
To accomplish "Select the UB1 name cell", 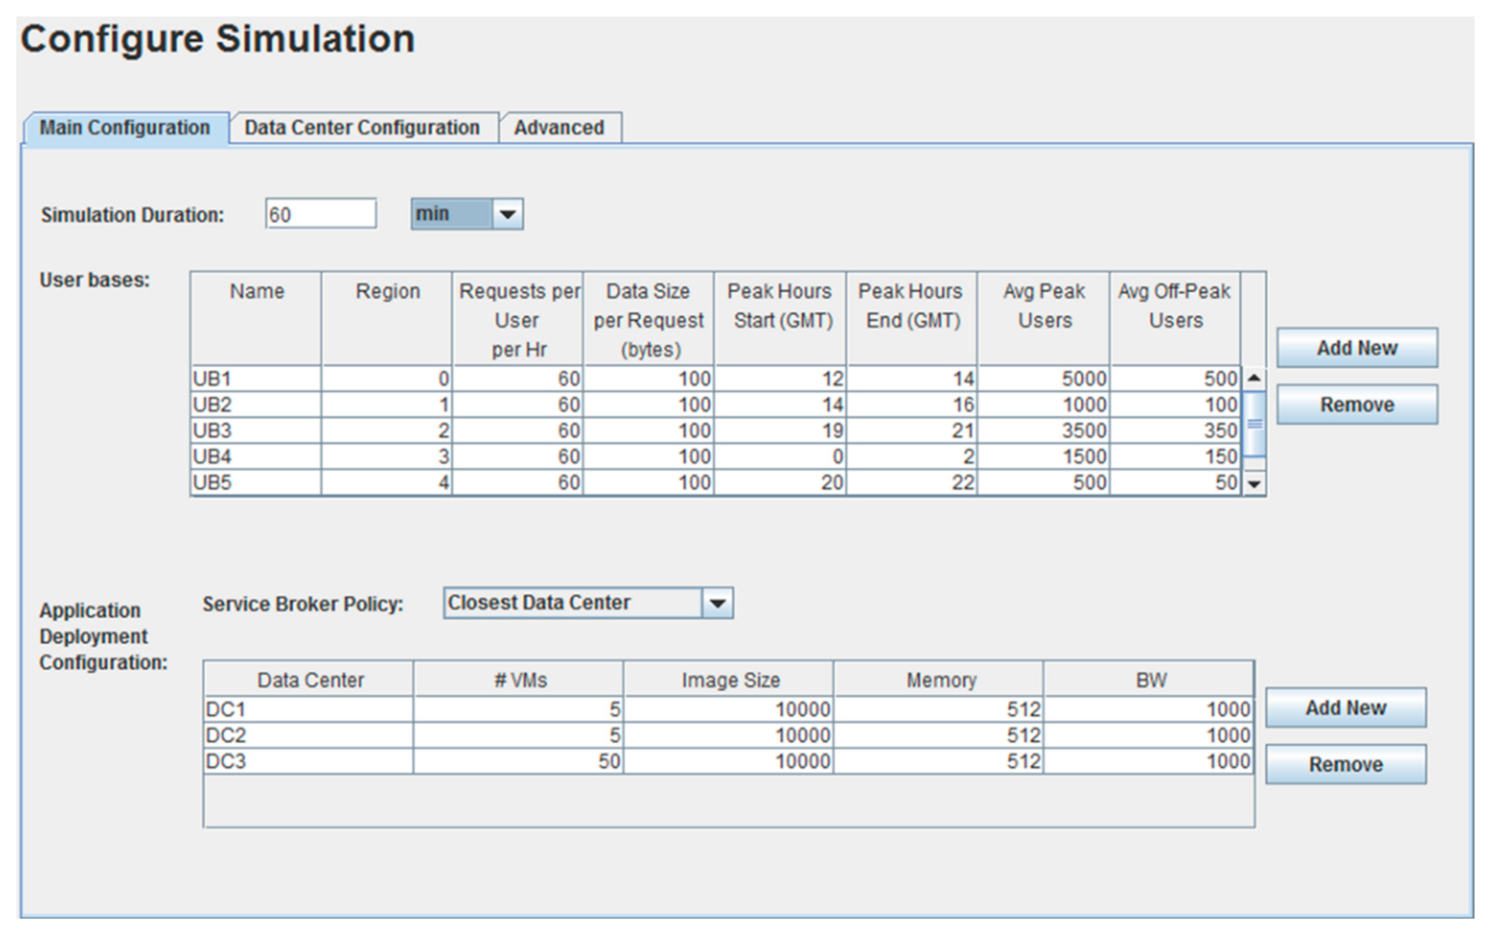I will (256, 378).
